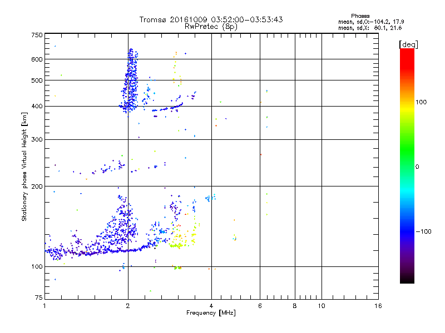This screenshot has height=333, width=445.
Task: Click the 'Stationary phase Virtual Height [km]' y-axis label
Action: pyautogui.click(x=24, y=167)
